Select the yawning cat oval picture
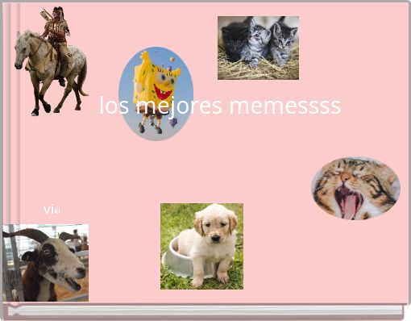This screenshot has height=321, width=411. 355,189
